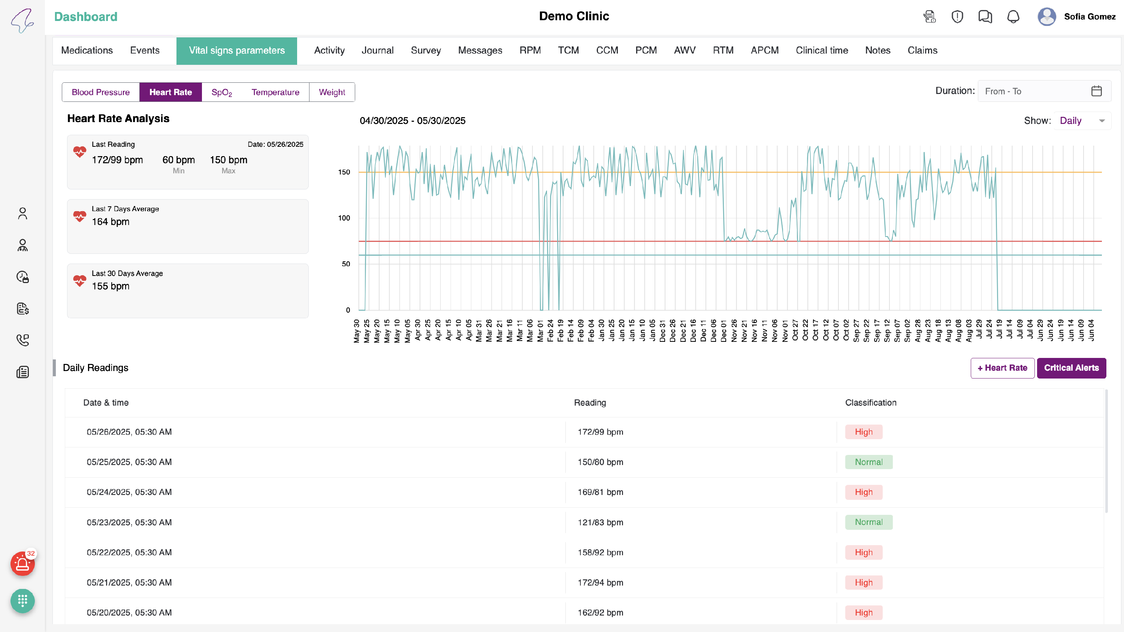Open the Critical Alerts button
Viewport: 1124px width, 632px height.
1071,368
